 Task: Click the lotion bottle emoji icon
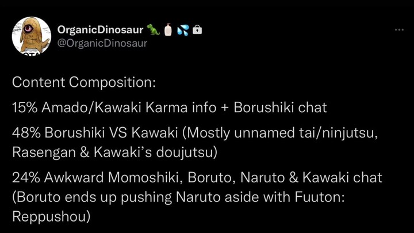coord(168,29)
